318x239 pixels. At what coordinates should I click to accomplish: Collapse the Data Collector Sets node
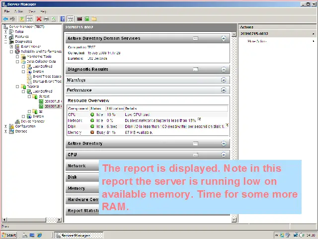17,62
